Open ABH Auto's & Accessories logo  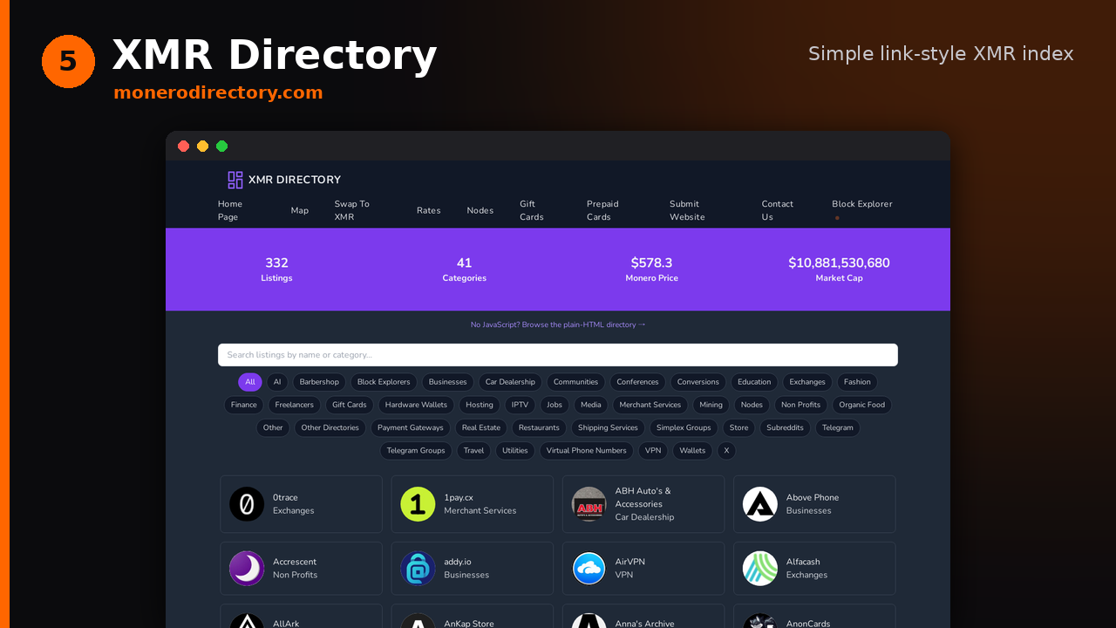[x=589, y=504]
